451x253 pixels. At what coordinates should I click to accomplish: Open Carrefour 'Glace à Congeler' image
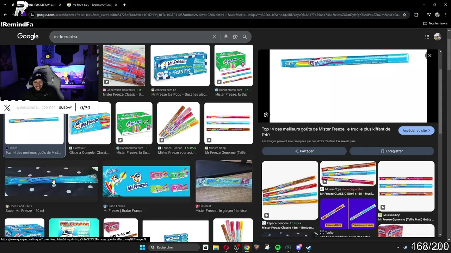click(89, 123)
